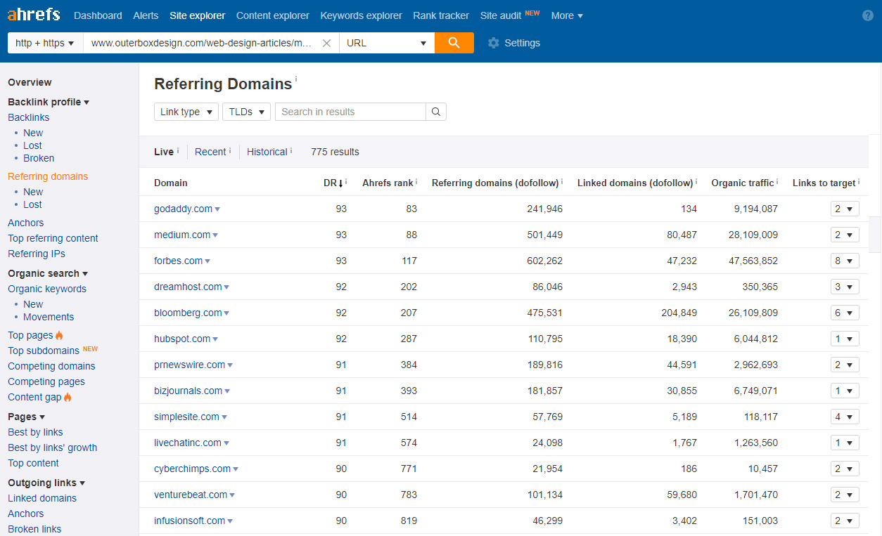The image size is (882, 536).
Task: Expand the infusionsoft.com domain arrow
Action: 230,521
